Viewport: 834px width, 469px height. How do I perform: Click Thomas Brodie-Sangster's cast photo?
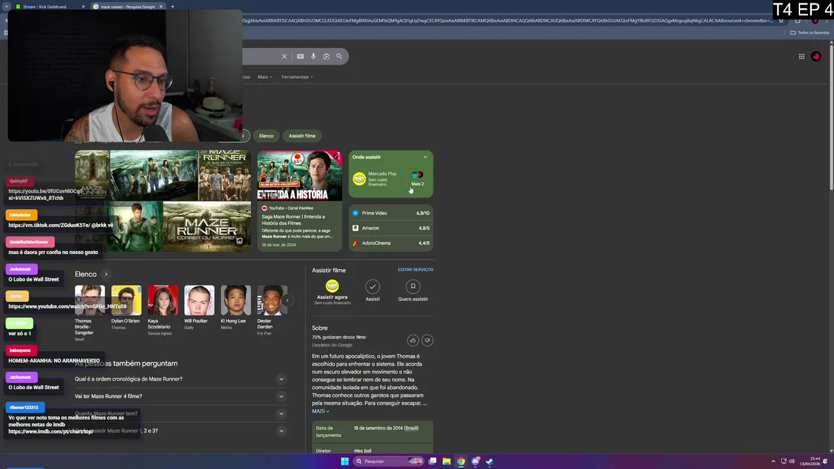click(x=89, y=300)
